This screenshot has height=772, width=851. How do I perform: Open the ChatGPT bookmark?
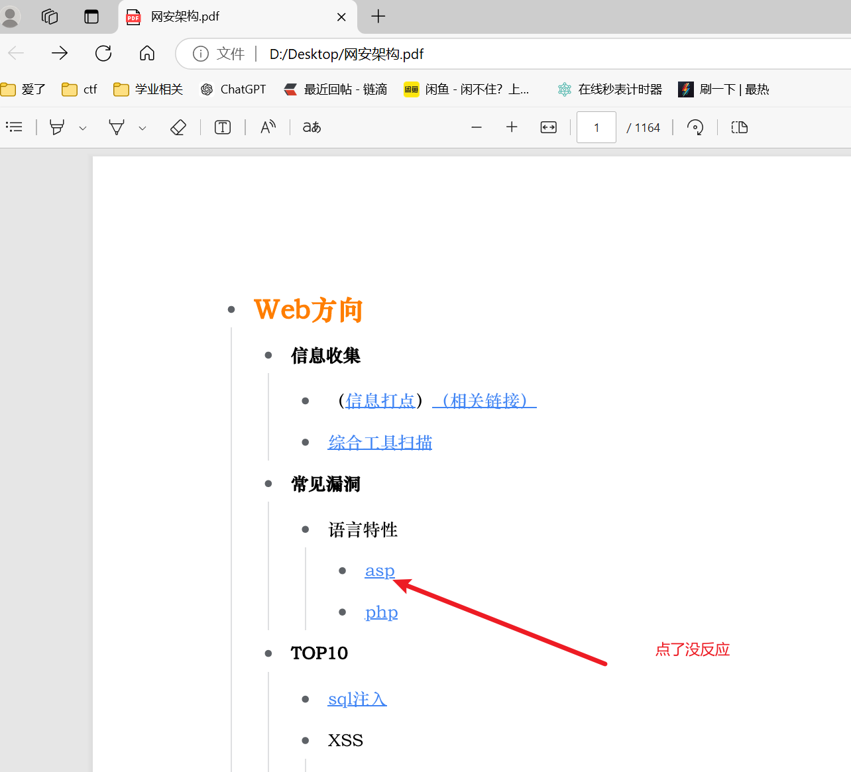pos(233,89)
